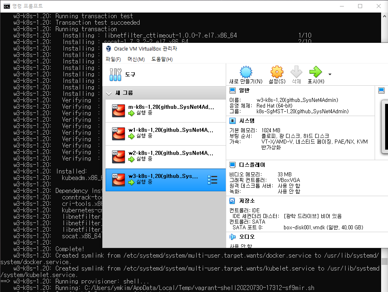Click the 33 MB video memory value

[284, 174]
